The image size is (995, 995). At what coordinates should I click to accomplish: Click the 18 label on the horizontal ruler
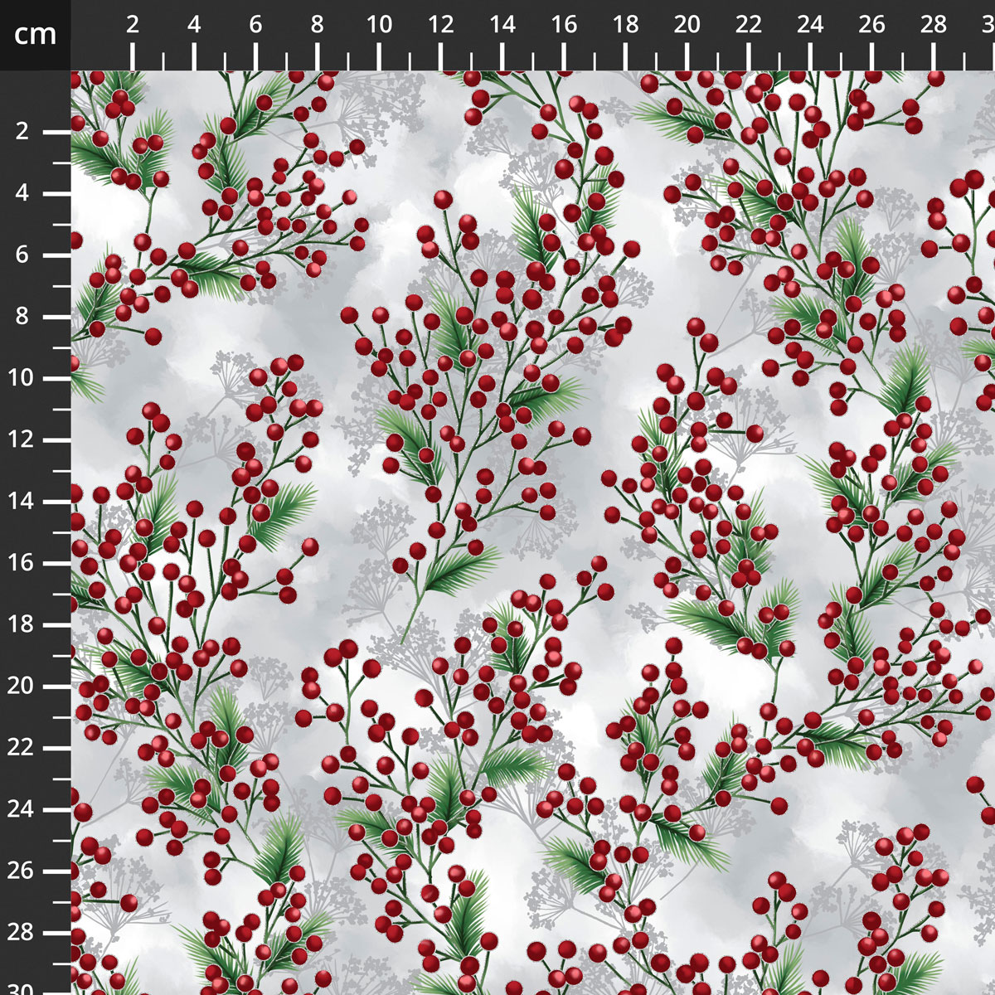tap(625, 25)
